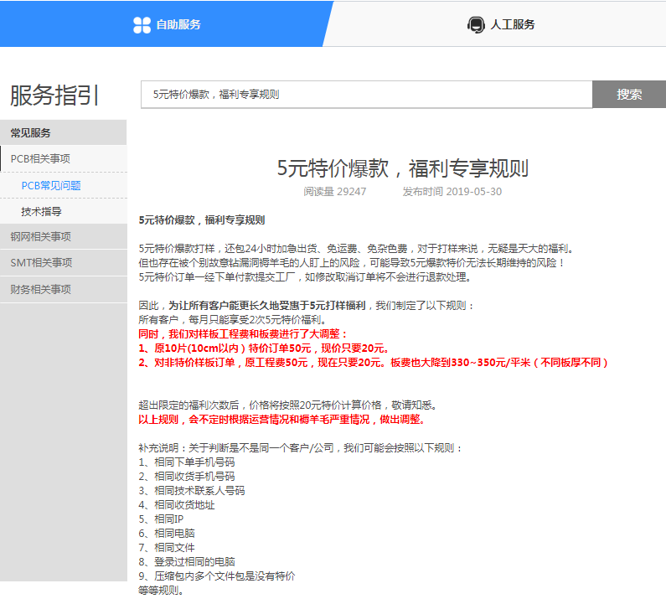Click the large centered article title
Viewport: 666px width, 604px height.
[402, 168]
